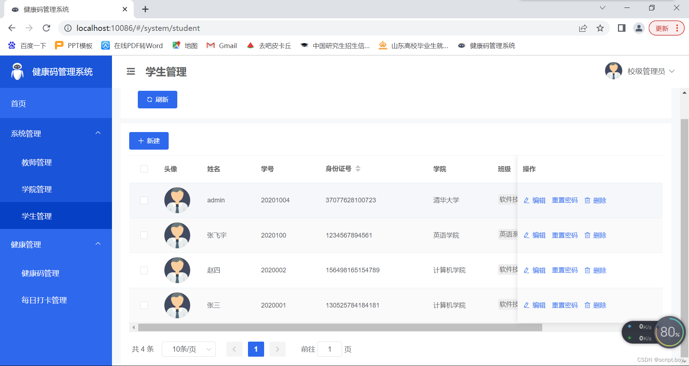Open the 校级管理员 user dropdown
This screenshot has height=366, width=689.
651,71
